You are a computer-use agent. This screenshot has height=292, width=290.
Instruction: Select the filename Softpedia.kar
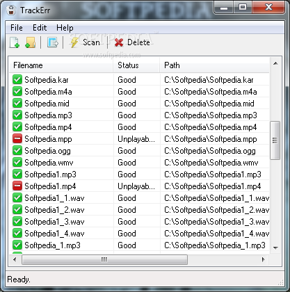coord(47,80)
